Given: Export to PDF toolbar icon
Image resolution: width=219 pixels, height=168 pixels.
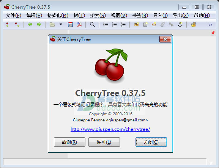Looking at the screenshot, I should [79, 25].
